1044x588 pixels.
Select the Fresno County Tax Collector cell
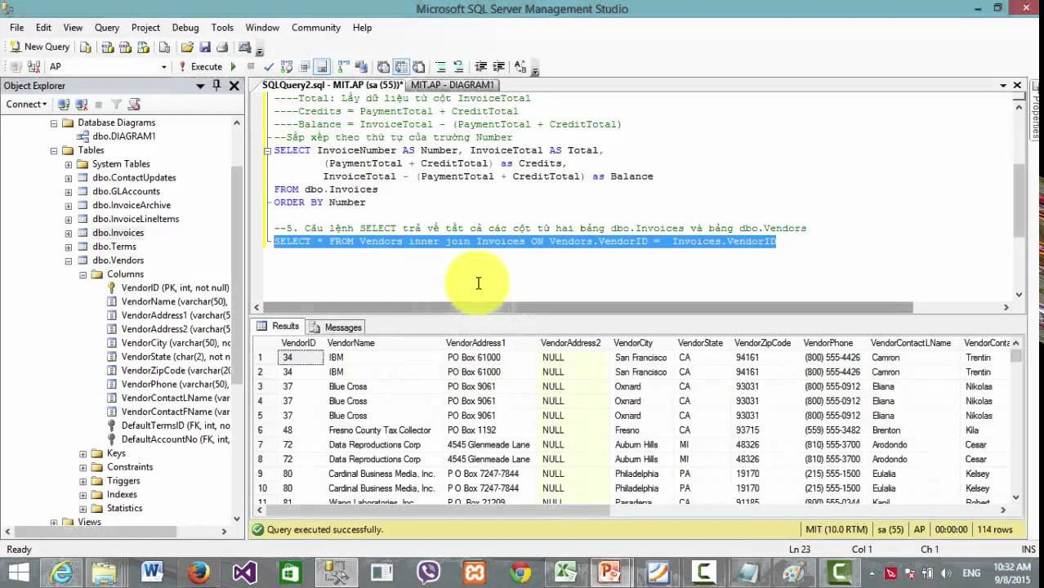pos(385,430)
